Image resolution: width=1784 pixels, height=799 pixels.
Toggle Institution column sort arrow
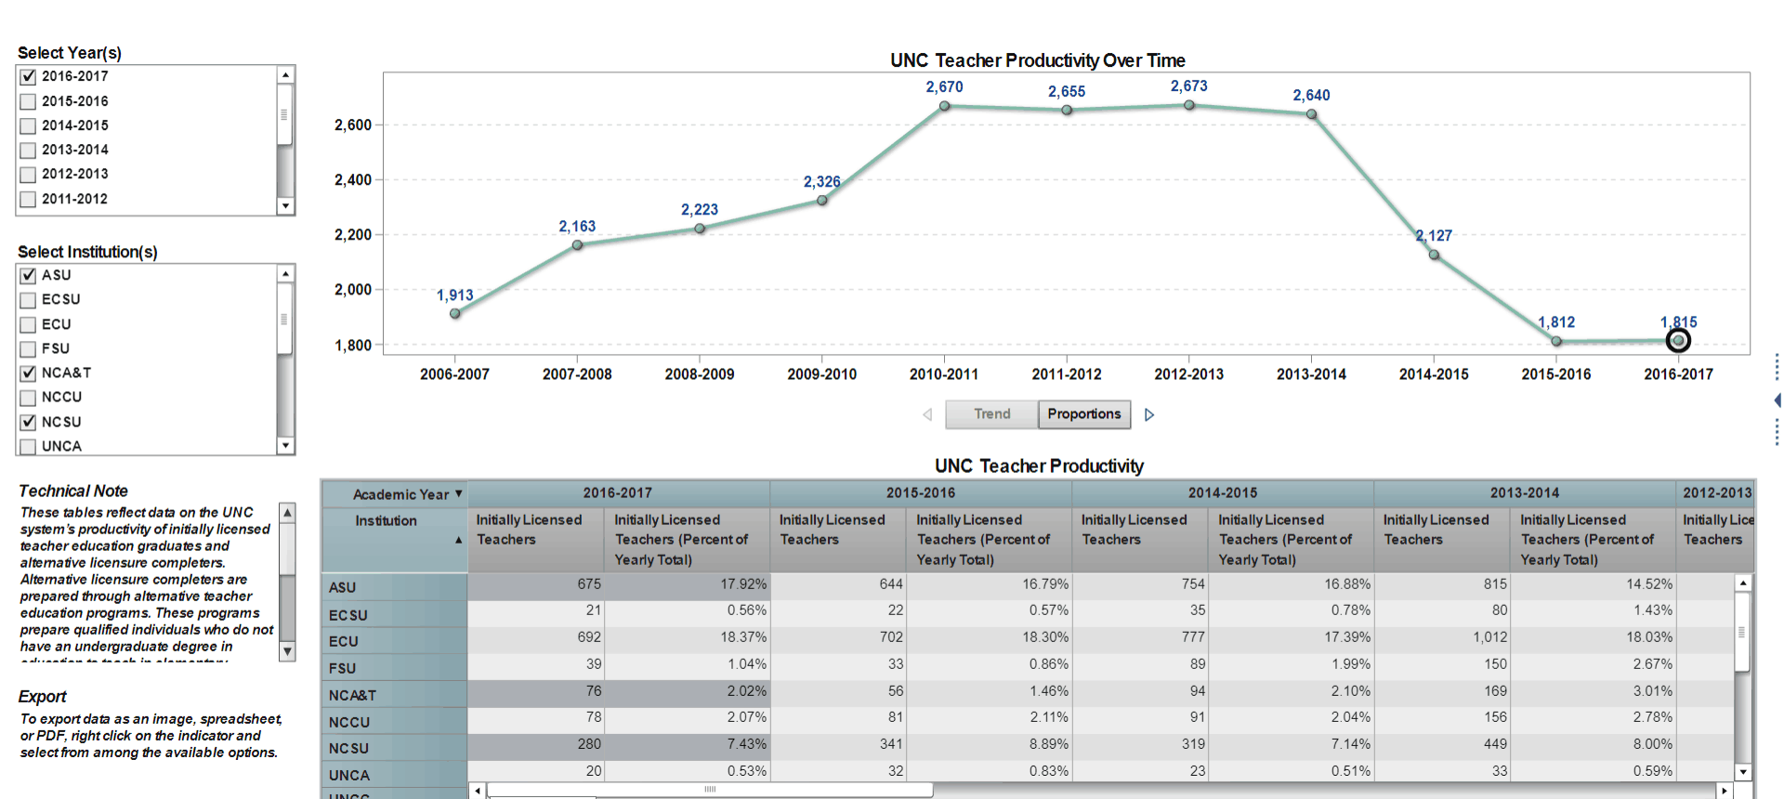pyautogui.click(x=458, y=540)
